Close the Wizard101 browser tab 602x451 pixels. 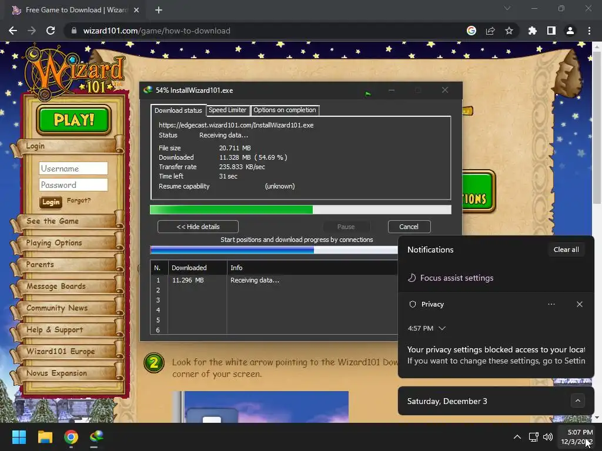coord(136,10)
